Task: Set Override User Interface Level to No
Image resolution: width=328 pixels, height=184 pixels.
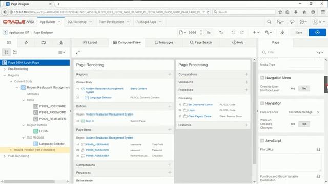Action: coord(304,88)
